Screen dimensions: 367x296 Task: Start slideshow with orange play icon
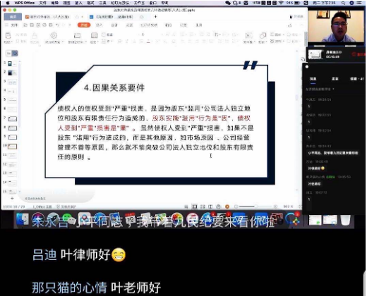click(227, 206)
